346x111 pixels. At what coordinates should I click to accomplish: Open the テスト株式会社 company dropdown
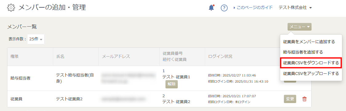(295, 8)
